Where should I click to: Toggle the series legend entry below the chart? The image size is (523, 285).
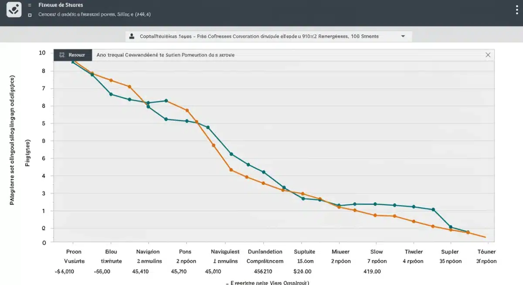[268, 282]
